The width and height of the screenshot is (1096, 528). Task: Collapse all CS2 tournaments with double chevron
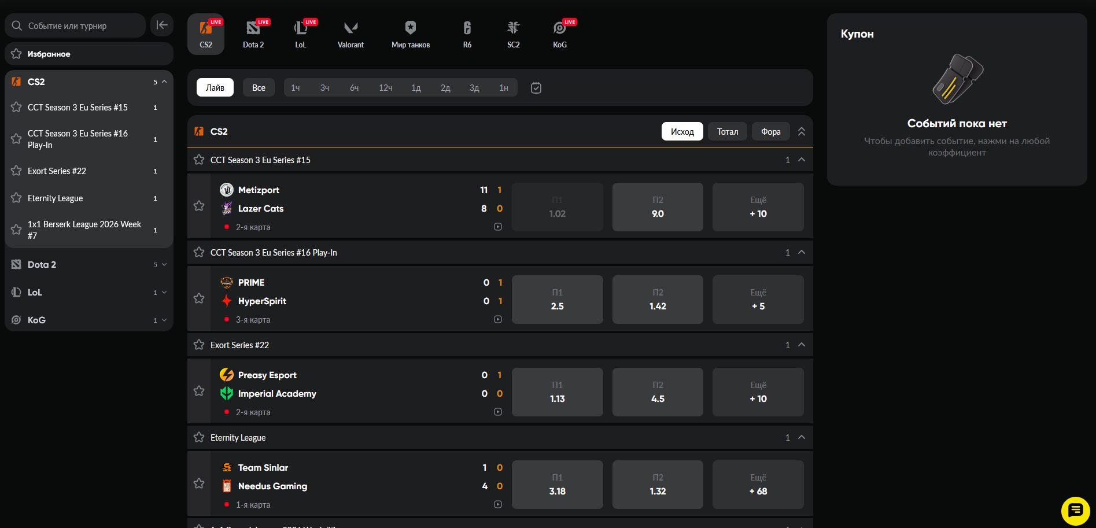(802, 132)
